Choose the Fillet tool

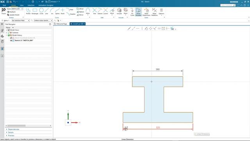[70, 9]
